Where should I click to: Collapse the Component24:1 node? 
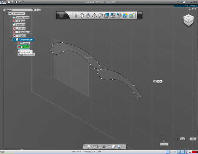pyautogui.click(x=11, y=40)
